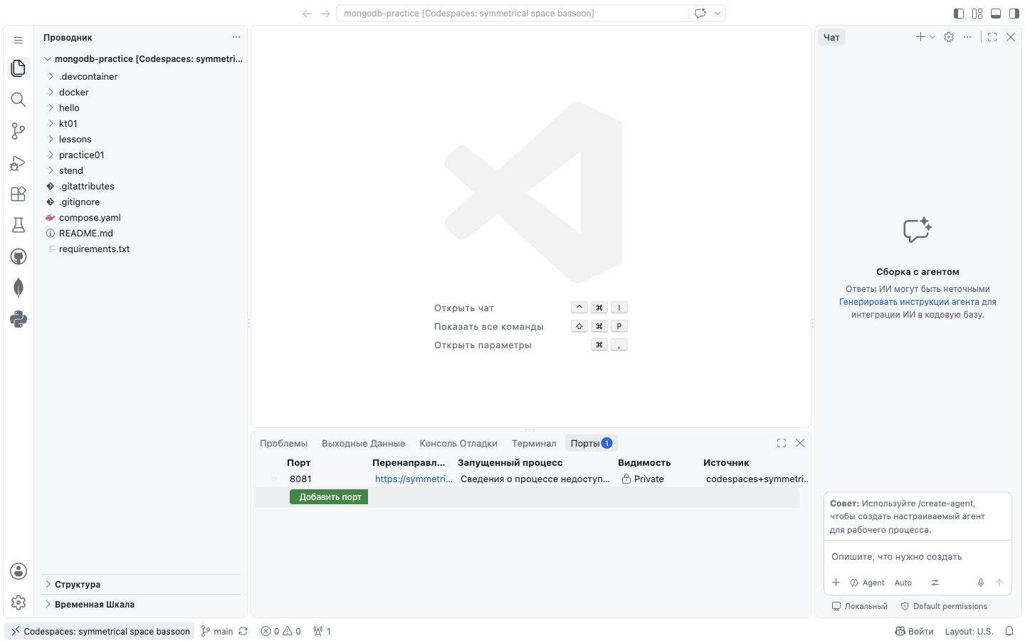Toggle the primary sidebar layout button
This screenshot has width=1025, height=641.
coord(959,14)
